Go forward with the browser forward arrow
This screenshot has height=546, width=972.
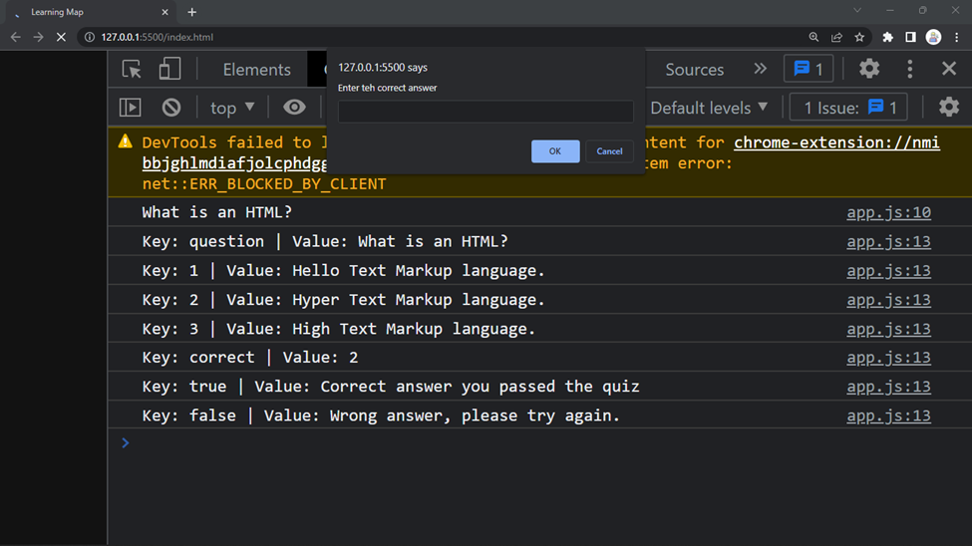(x=39, y=37)
